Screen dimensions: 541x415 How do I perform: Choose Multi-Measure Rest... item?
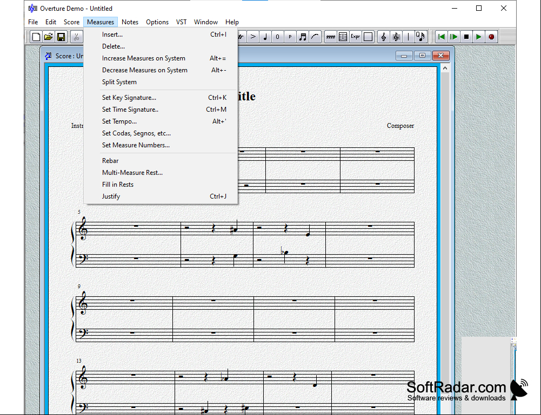161,173
